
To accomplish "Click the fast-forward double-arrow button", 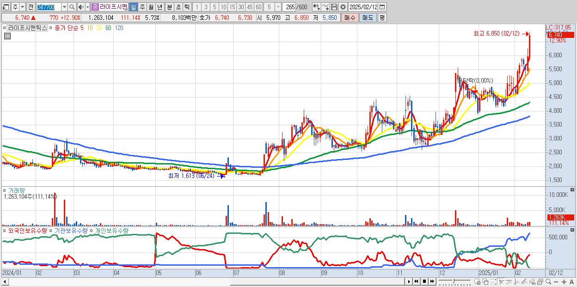I will (x=432, y=281).
